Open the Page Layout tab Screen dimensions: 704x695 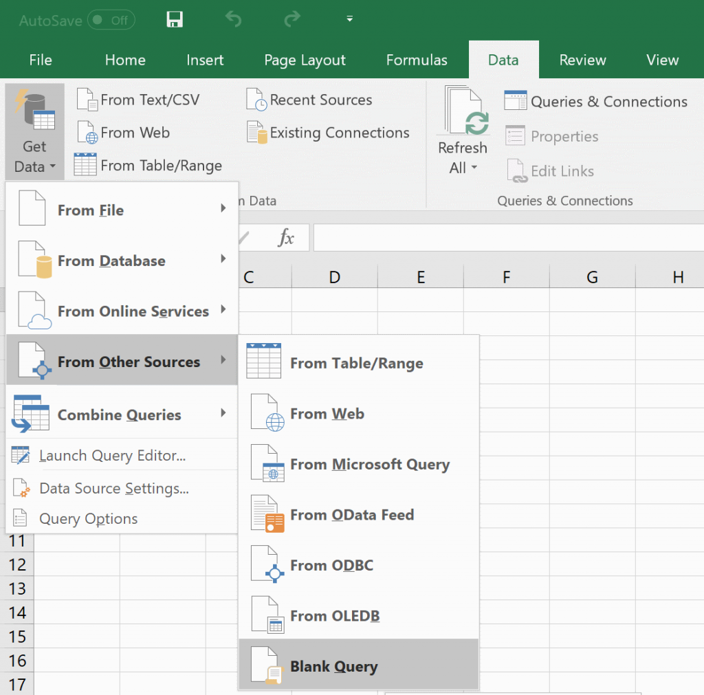(x=305, y=60)
